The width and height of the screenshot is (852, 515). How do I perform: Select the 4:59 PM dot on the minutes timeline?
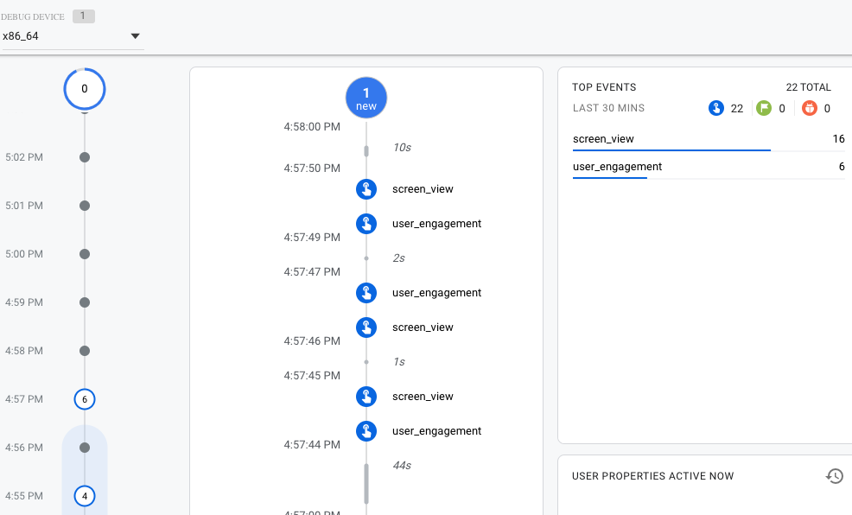(84, 302)
